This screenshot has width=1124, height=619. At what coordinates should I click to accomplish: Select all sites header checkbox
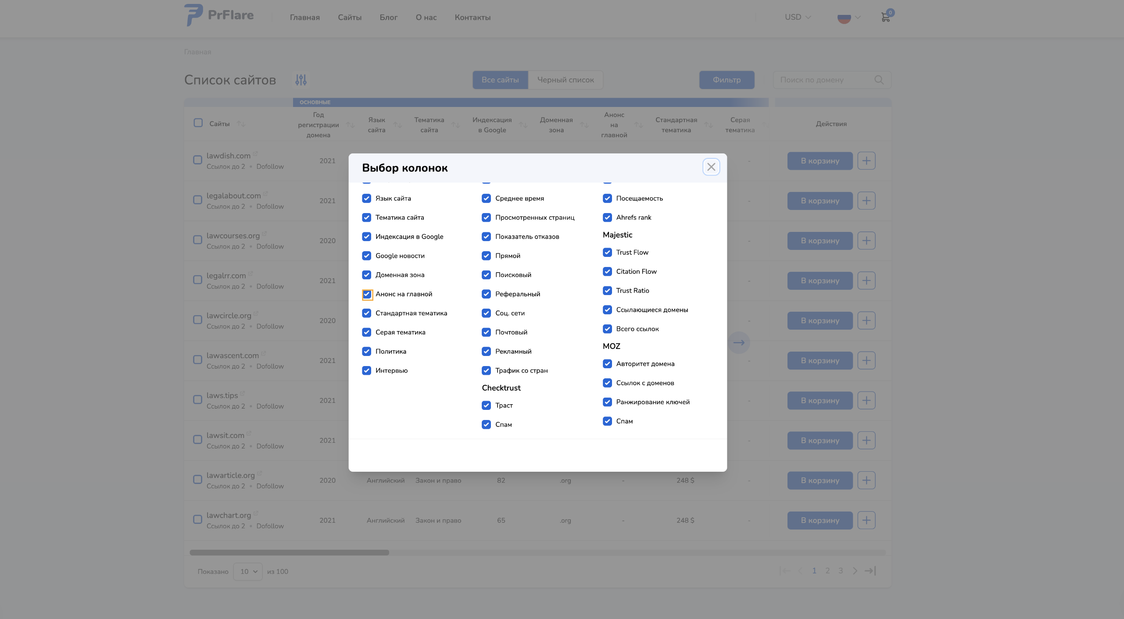(198, 123)
